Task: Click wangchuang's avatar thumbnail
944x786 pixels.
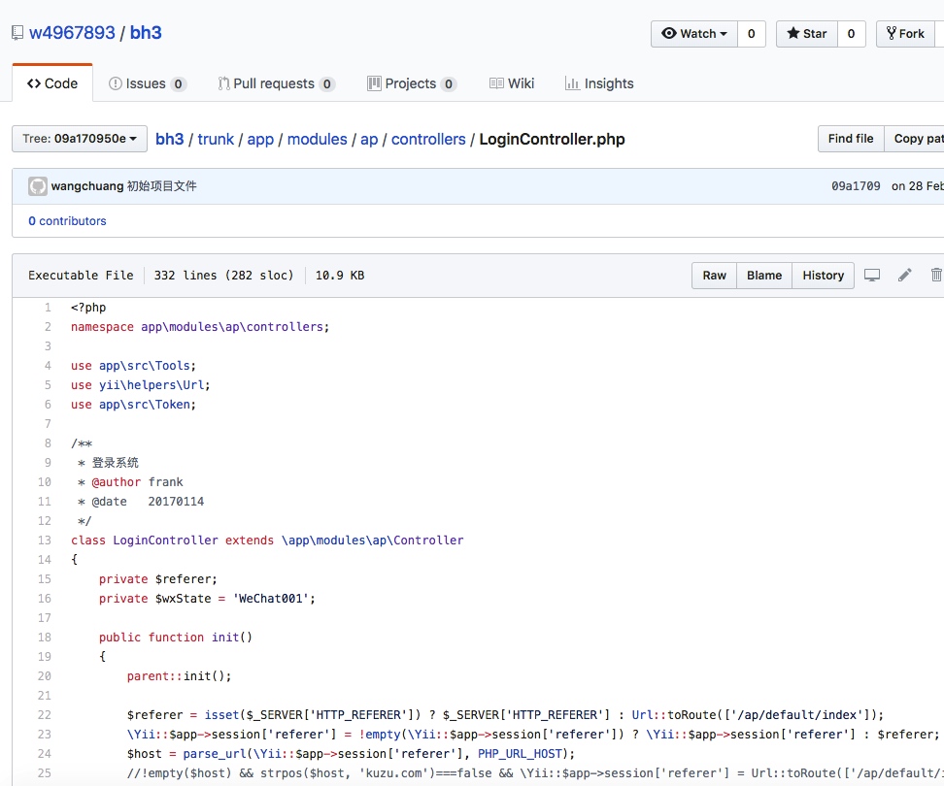Action: tap(38, 186)
